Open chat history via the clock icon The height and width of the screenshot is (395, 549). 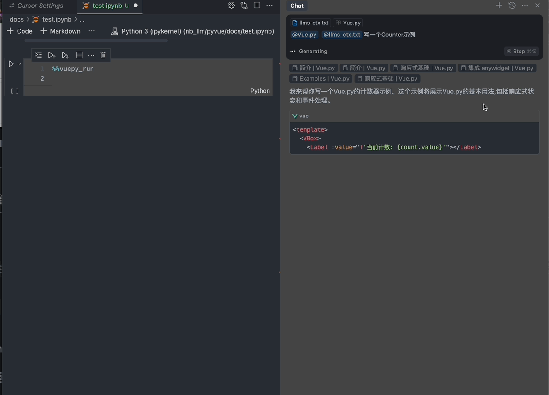pos(512,5)
